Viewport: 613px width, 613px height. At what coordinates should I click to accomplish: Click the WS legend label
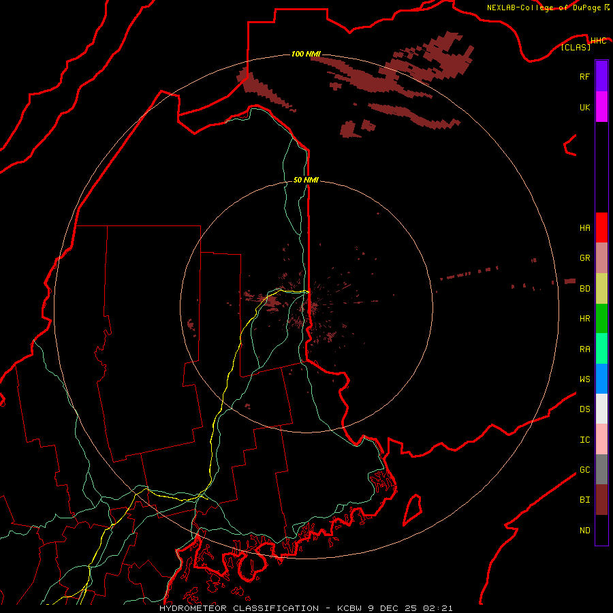tap(584, 379)
